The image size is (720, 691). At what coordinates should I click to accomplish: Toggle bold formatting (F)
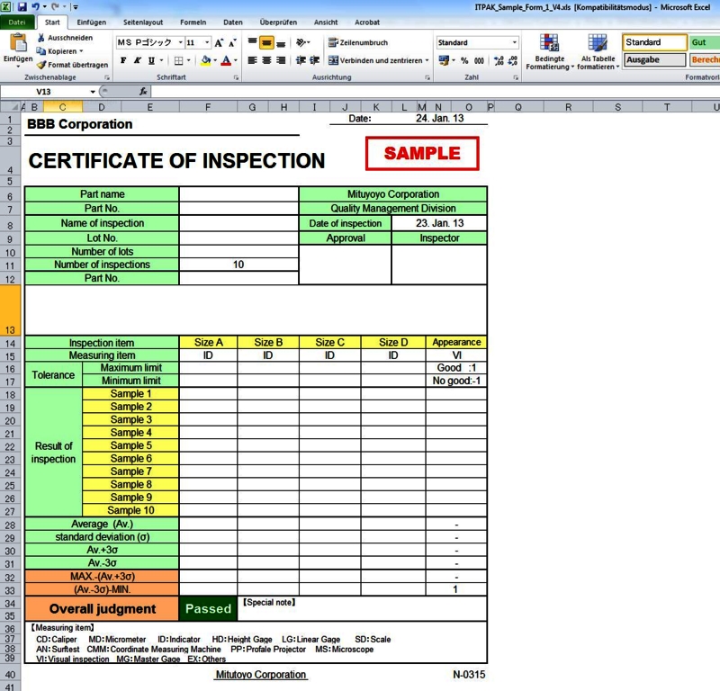click(x=124, y=60)
